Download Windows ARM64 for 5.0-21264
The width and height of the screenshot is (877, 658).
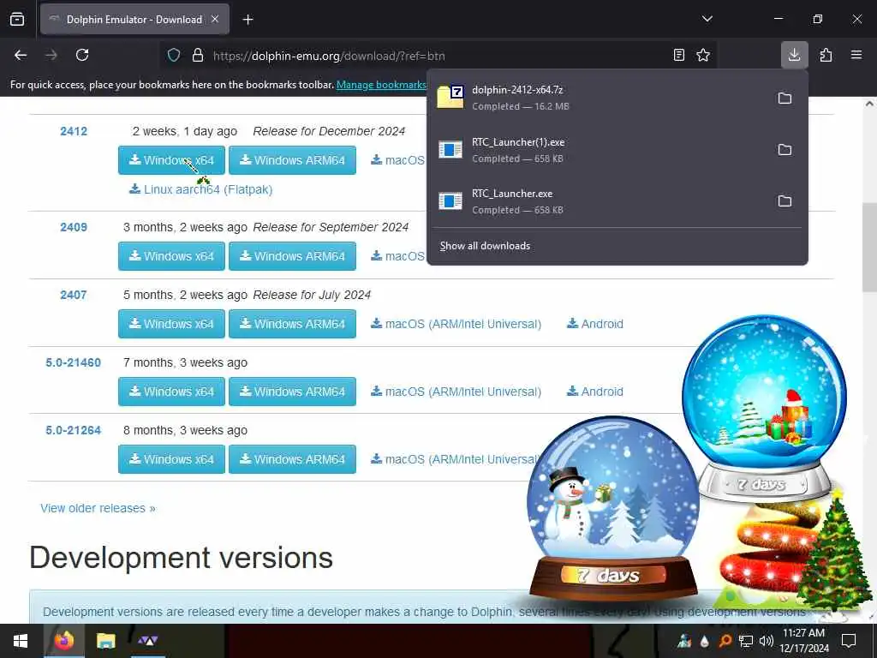tap(293, 459)
